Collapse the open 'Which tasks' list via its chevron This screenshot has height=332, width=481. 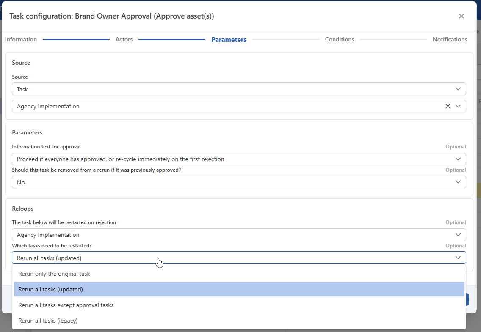point(458,258)
